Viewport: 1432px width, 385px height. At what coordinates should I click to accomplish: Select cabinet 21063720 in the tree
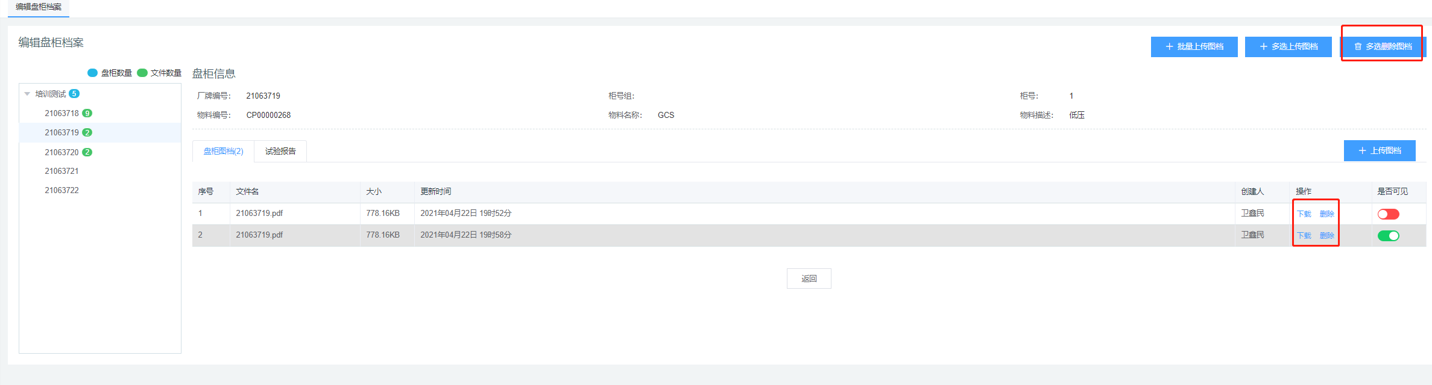62,152
